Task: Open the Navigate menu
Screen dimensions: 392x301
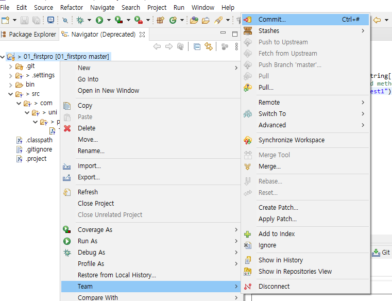Action: (x=103, y=8)
